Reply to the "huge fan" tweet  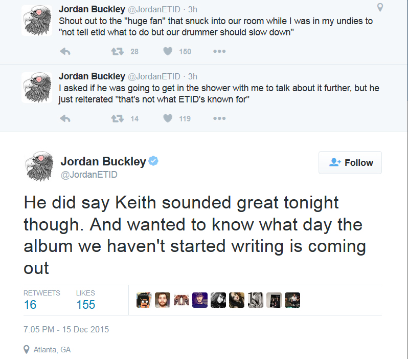(65, 51)
